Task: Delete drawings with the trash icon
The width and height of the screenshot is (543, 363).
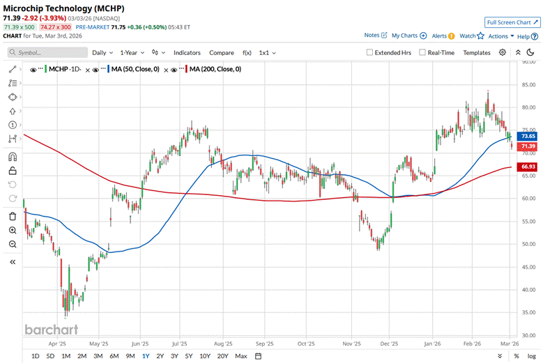Action: point(13,216)
